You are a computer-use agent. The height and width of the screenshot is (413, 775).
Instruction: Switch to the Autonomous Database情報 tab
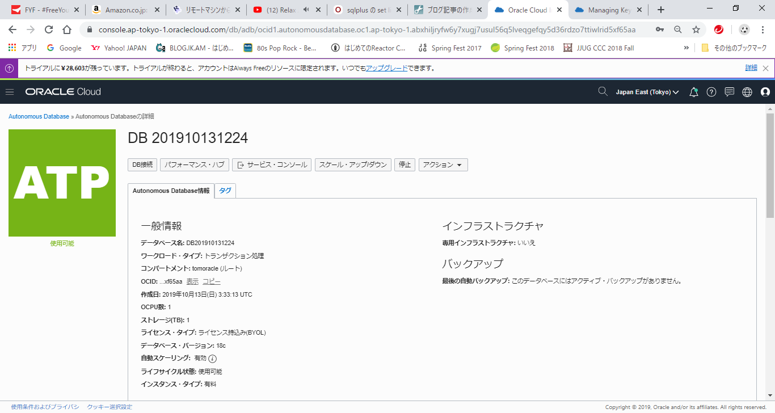point(171,191)
